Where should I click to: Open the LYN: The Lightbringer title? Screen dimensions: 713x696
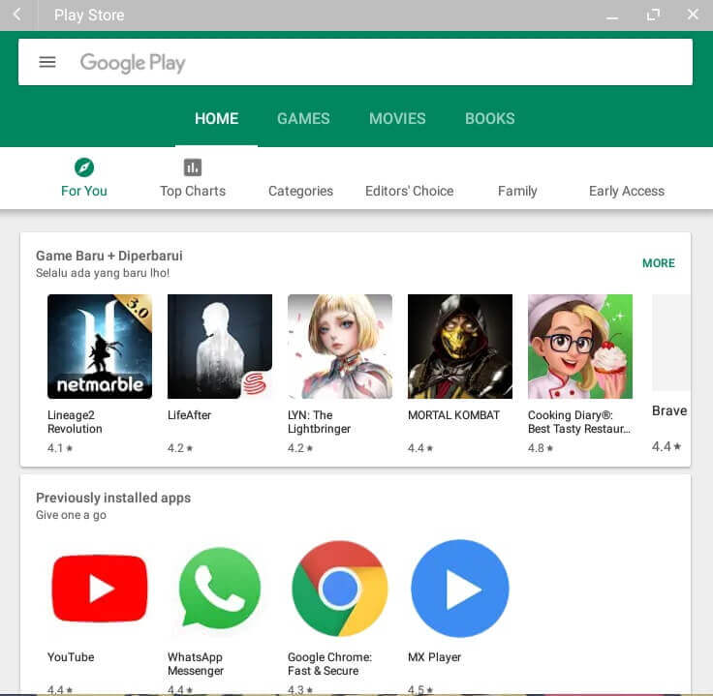[x=320, y=422]
